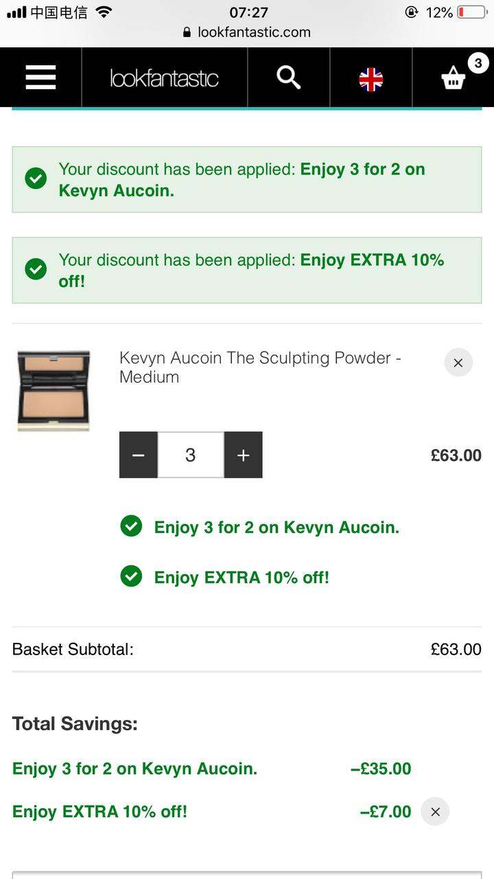494x879 pixels.
Task: Tap item's EXTRA 10% off check icon
Action: tap(131, 576)
